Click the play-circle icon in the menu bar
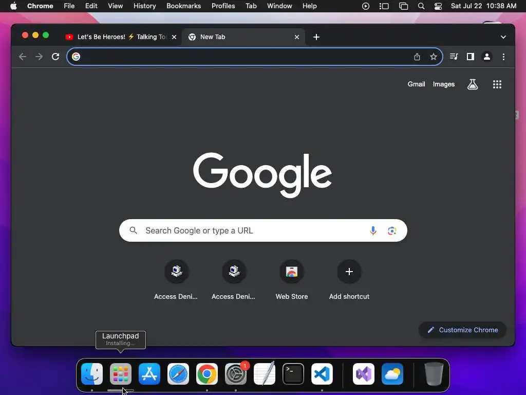Screen dimensions: 526x395 click(x=366, y=6)
